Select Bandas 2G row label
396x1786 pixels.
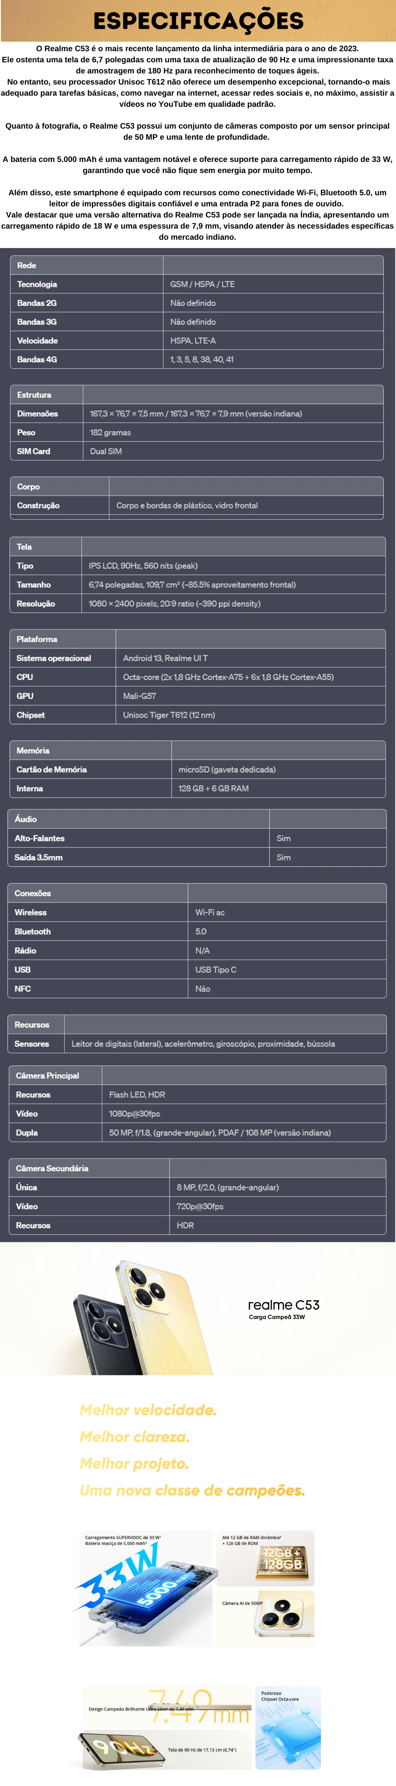pos(37,303)
